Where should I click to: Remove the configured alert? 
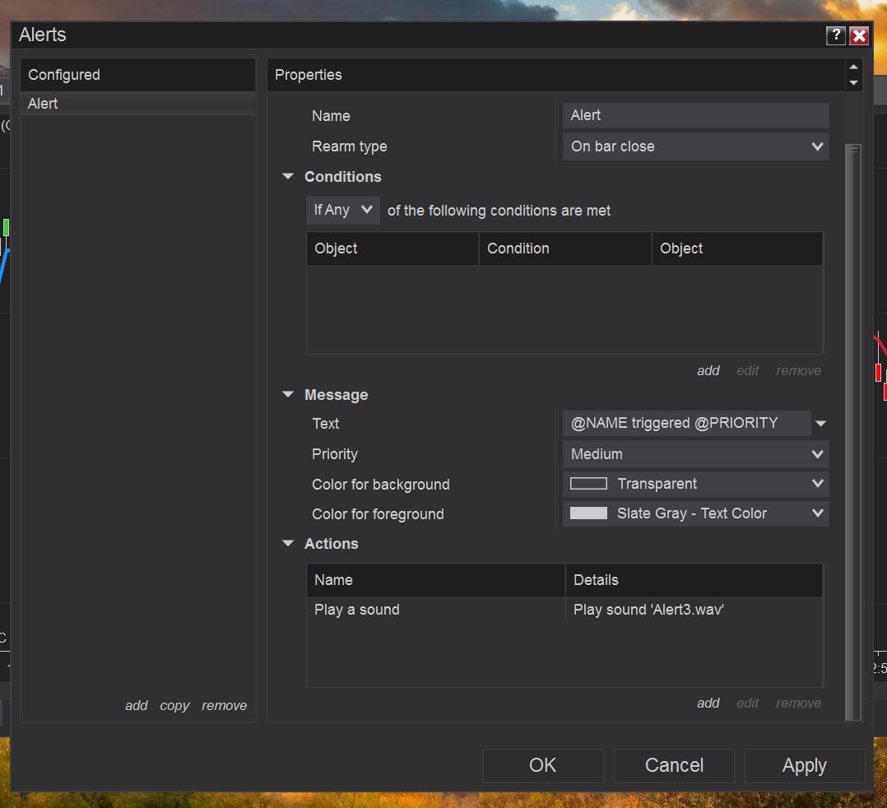click(x=224, y=706)
